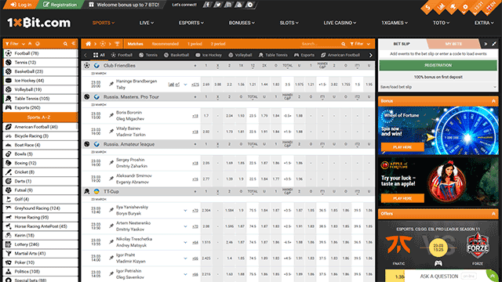The height and width of the screenshot is (282, 502).
Task: Switch to the MY BETS tab
Action: pyautogui.click(x=453, y=44)
